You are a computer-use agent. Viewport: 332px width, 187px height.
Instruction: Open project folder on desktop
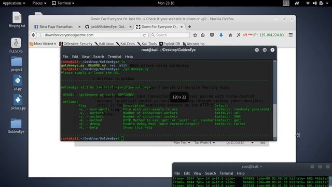(17, 64)
